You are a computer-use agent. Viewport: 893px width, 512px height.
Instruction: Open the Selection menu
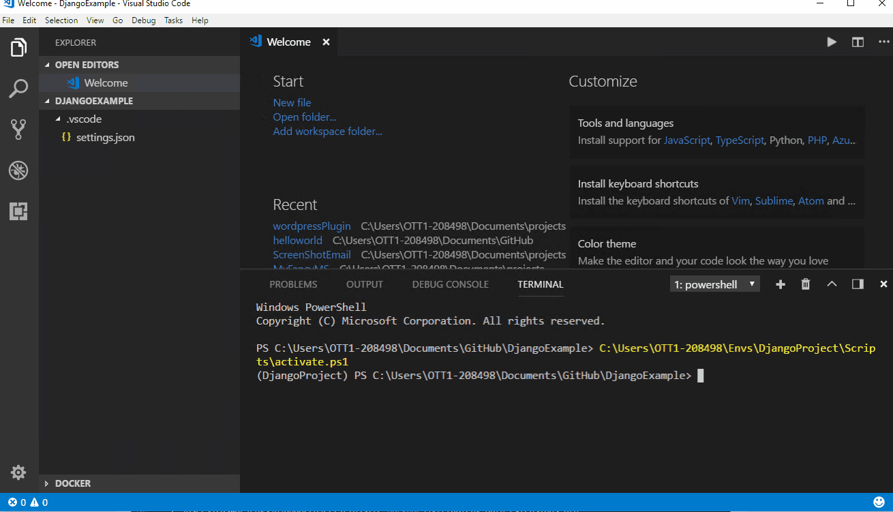click(61, 20)
